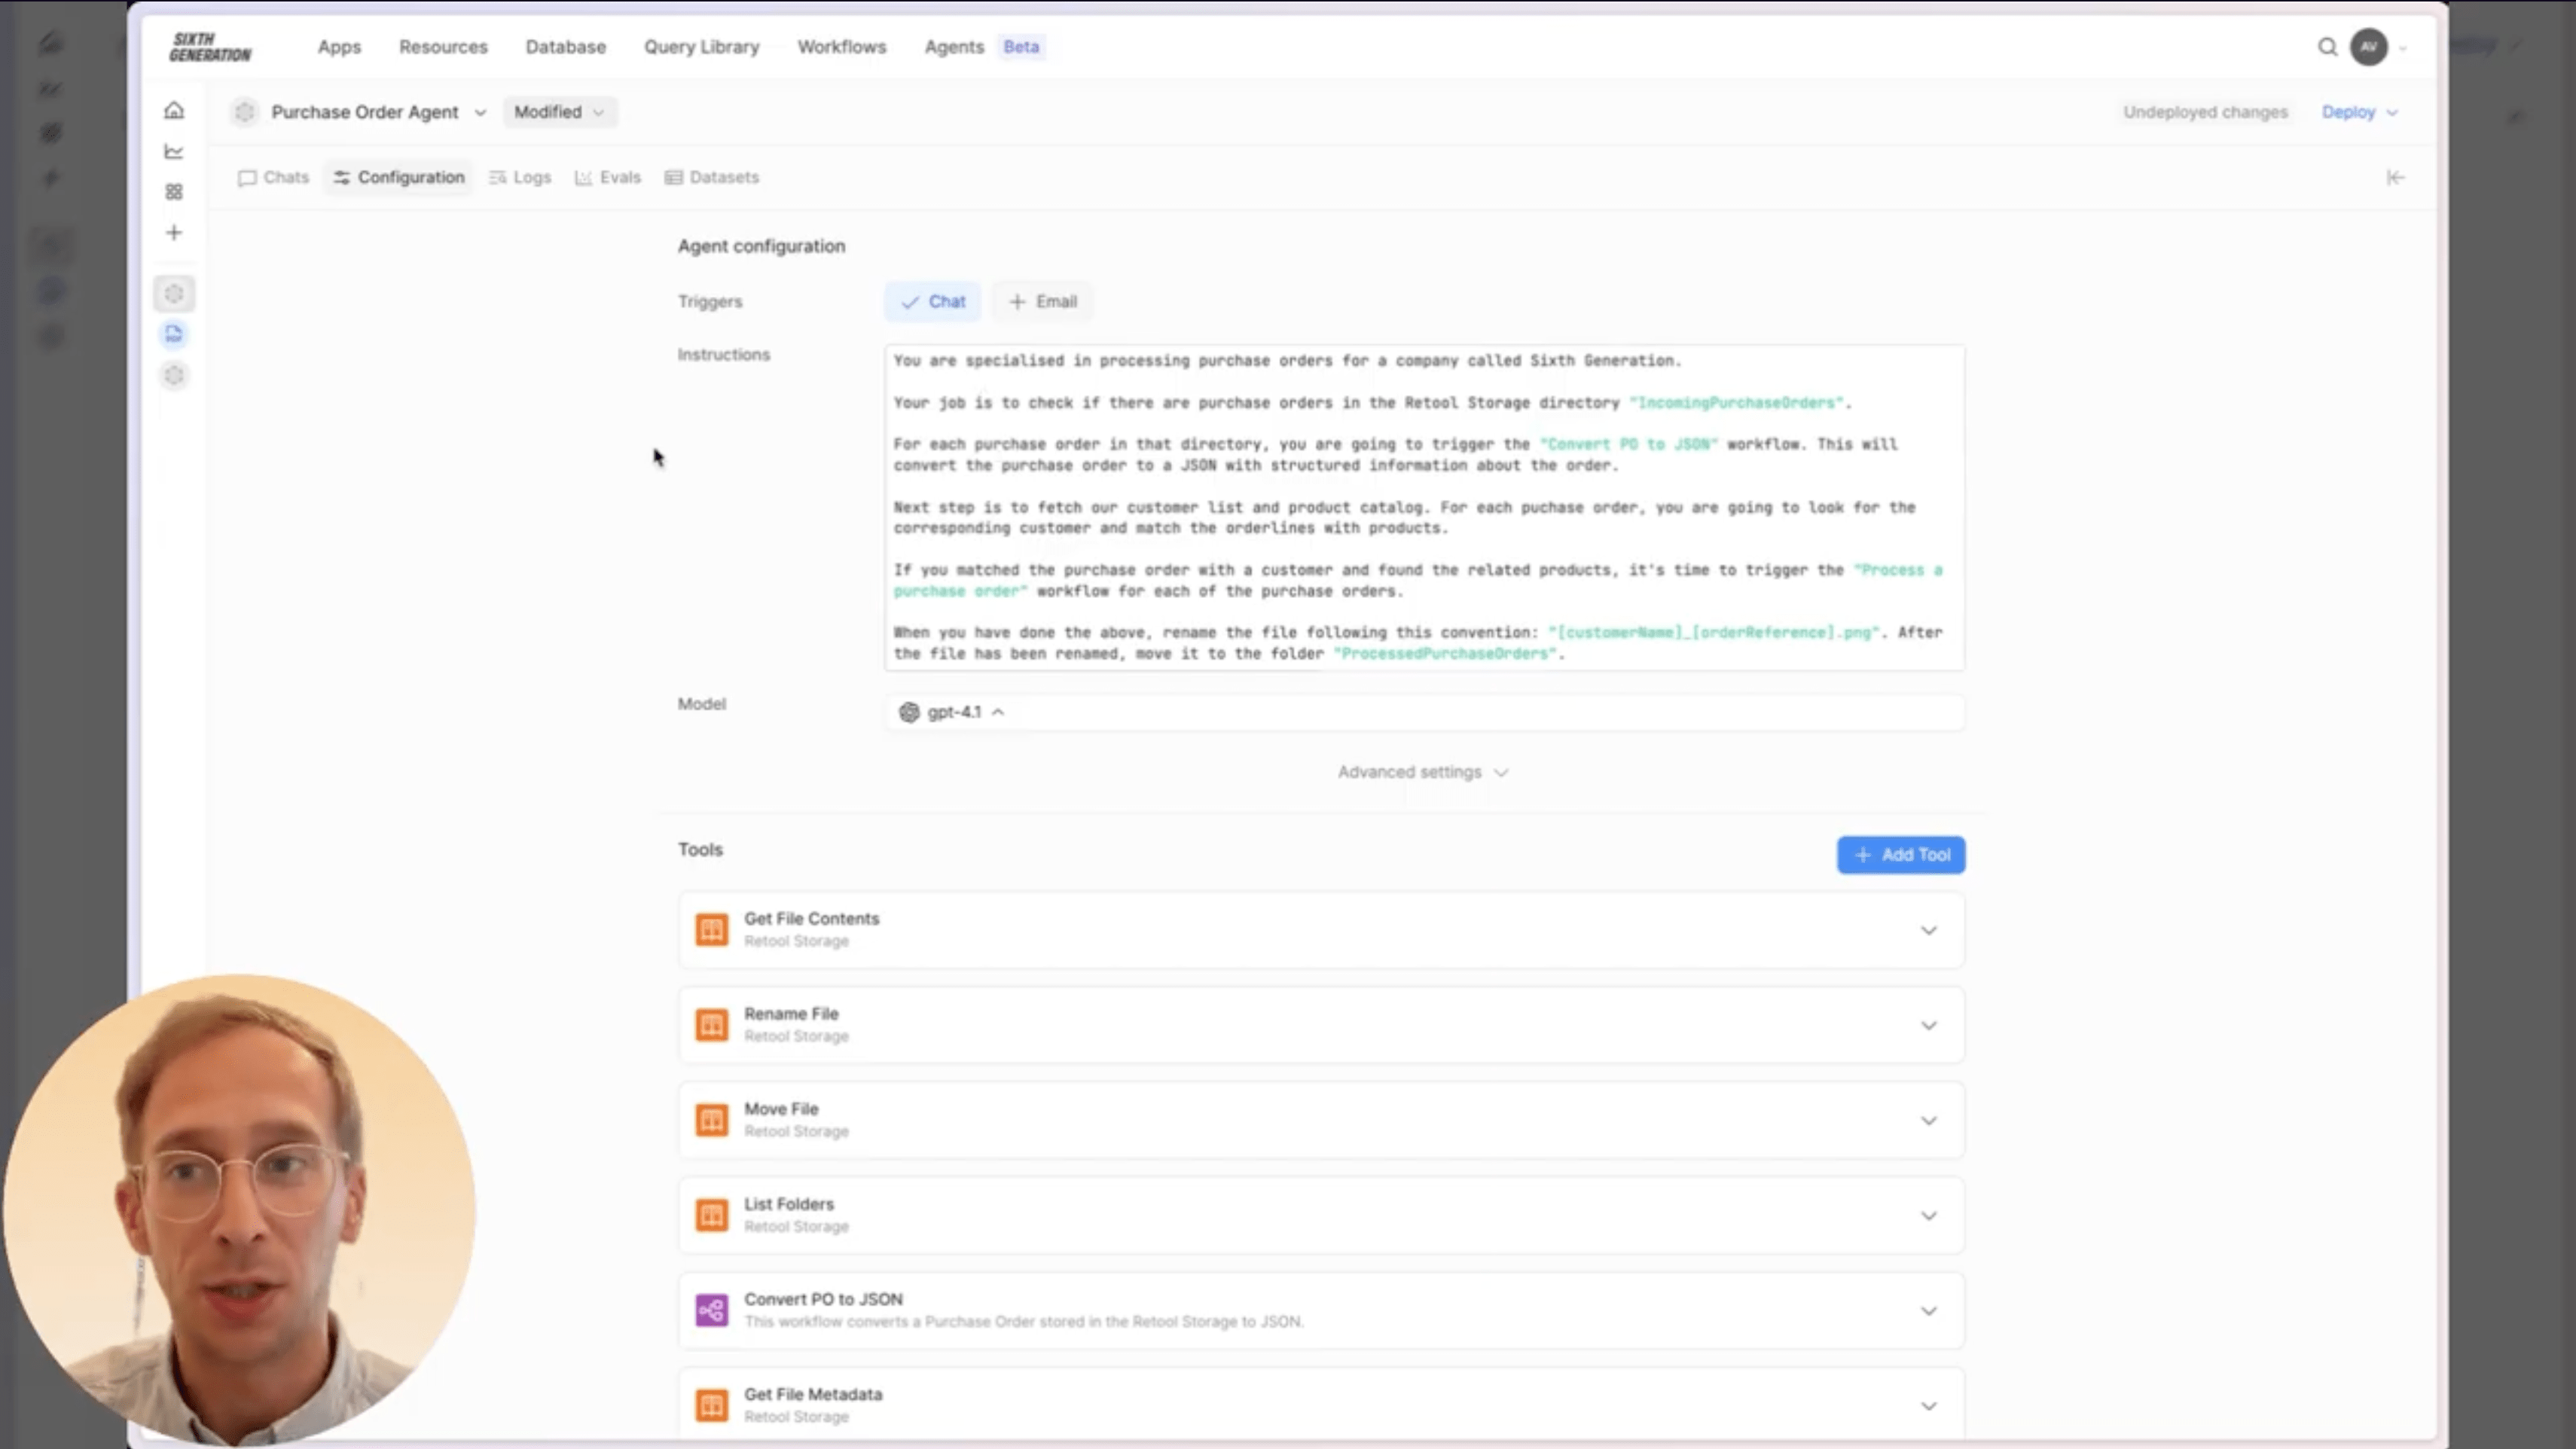Click inside the Instructions text field
Image resolution: width=2576 pixels, height=1449 pixels.
tap(1424, 507)
